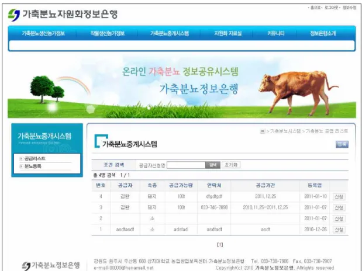
Task: Click the 로그아웃 link
Action: pos(331,8)
